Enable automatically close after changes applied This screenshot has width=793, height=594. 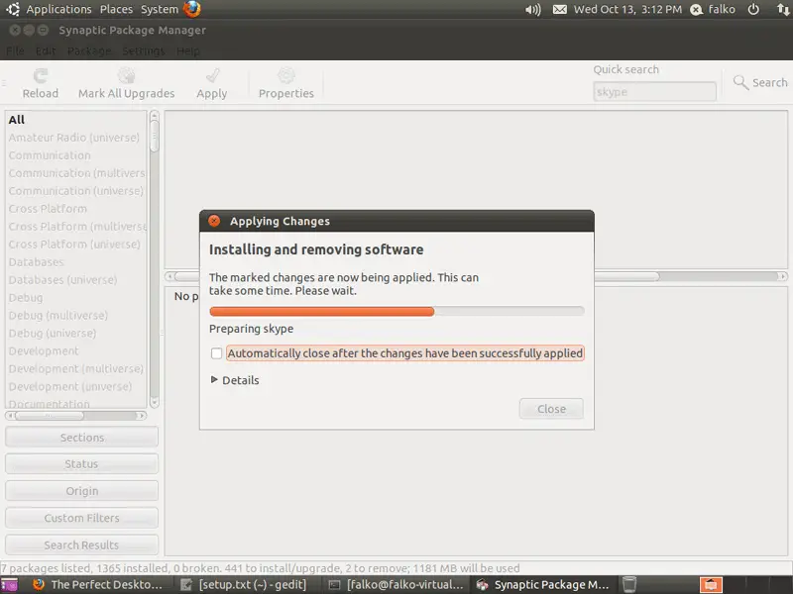tap(216, 353)
